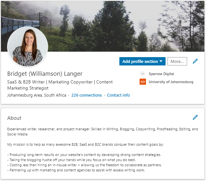Click the 'My mission is to help' paragraph
The image size is (206, 181).
point(85,144)
